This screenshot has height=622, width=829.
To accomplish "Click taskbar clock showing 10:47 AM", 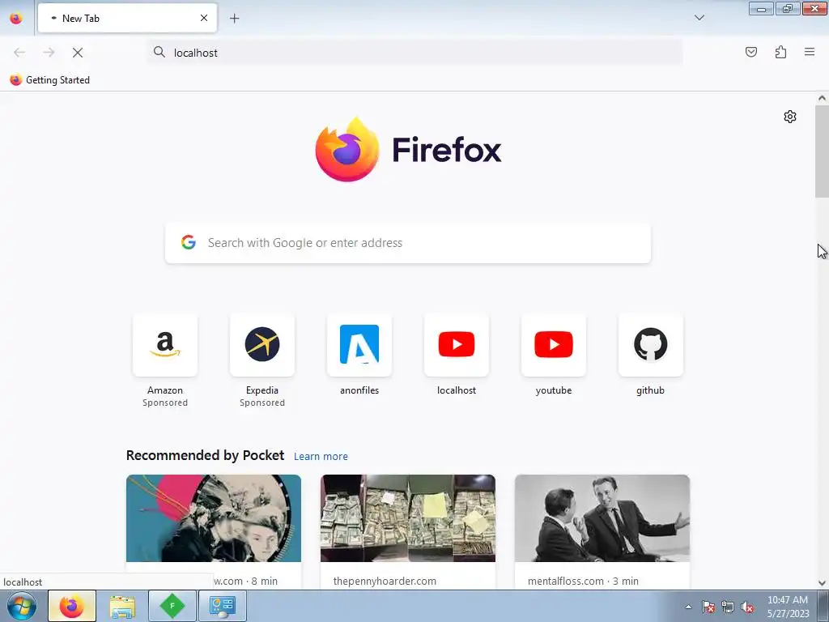I will [788, 607].
